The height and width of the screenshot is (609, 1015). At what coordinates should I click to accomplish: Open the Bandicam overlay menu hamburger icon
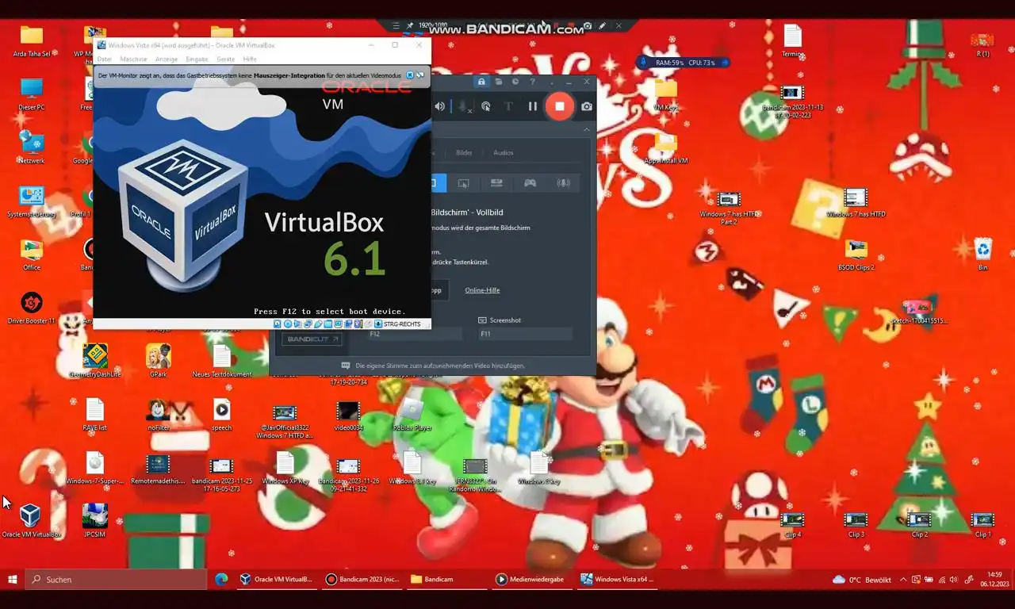click(396, 25)
